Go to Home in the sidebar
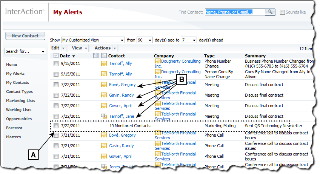This screenshot has width=320, height=174. point(11,64)
